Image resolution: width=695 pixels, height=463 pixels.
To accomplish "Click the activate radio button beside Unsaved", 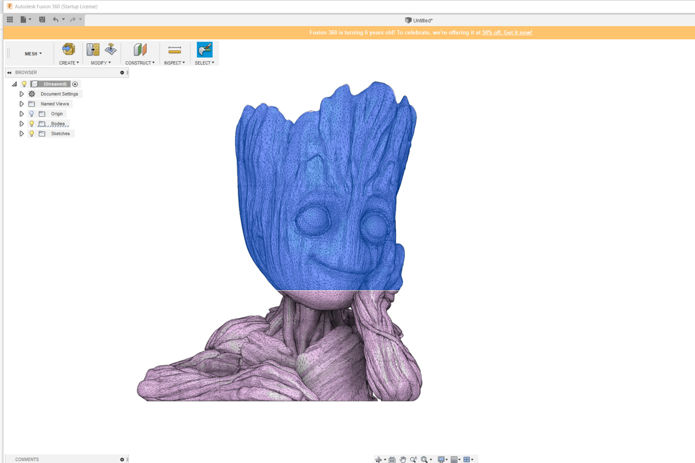I will tap(75, 84).
